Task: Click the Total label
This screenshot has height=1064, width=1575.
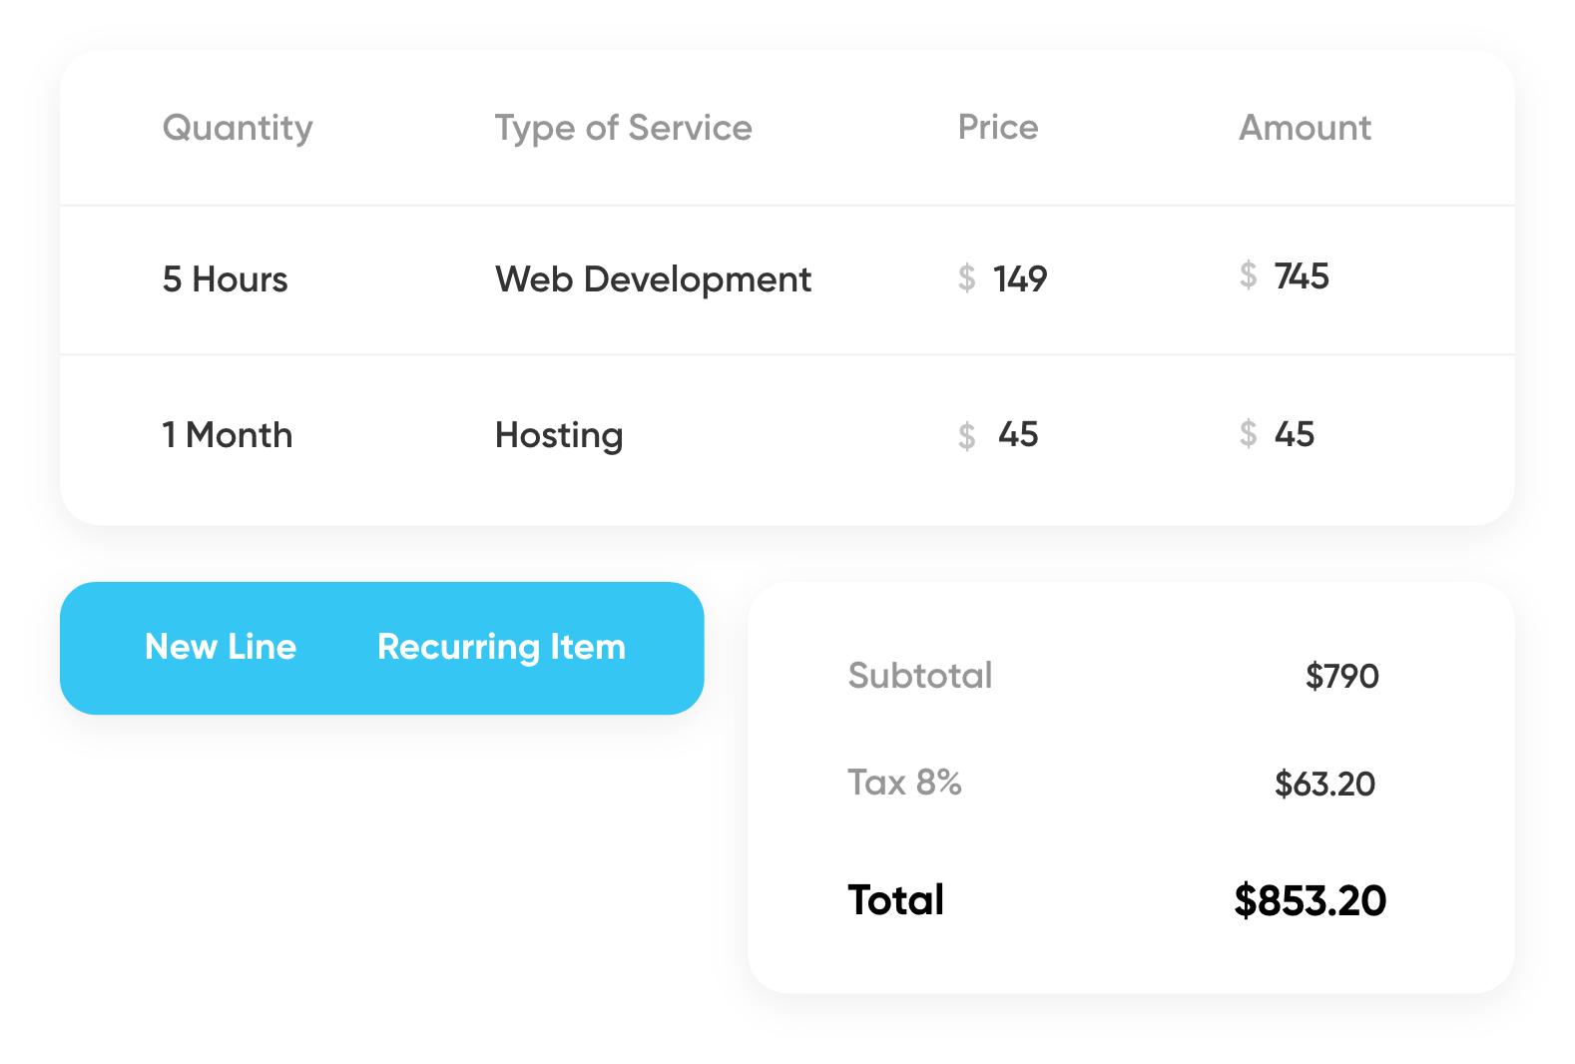Action: pos(896,899)
